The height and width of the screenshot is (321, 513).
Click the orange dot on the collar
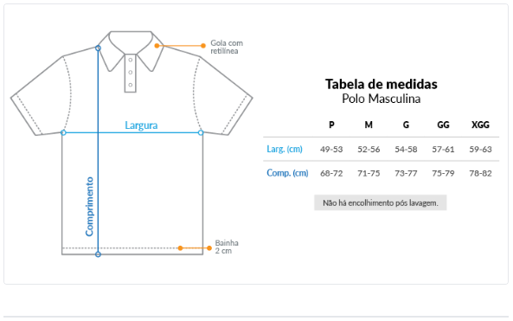click(157, 46)
